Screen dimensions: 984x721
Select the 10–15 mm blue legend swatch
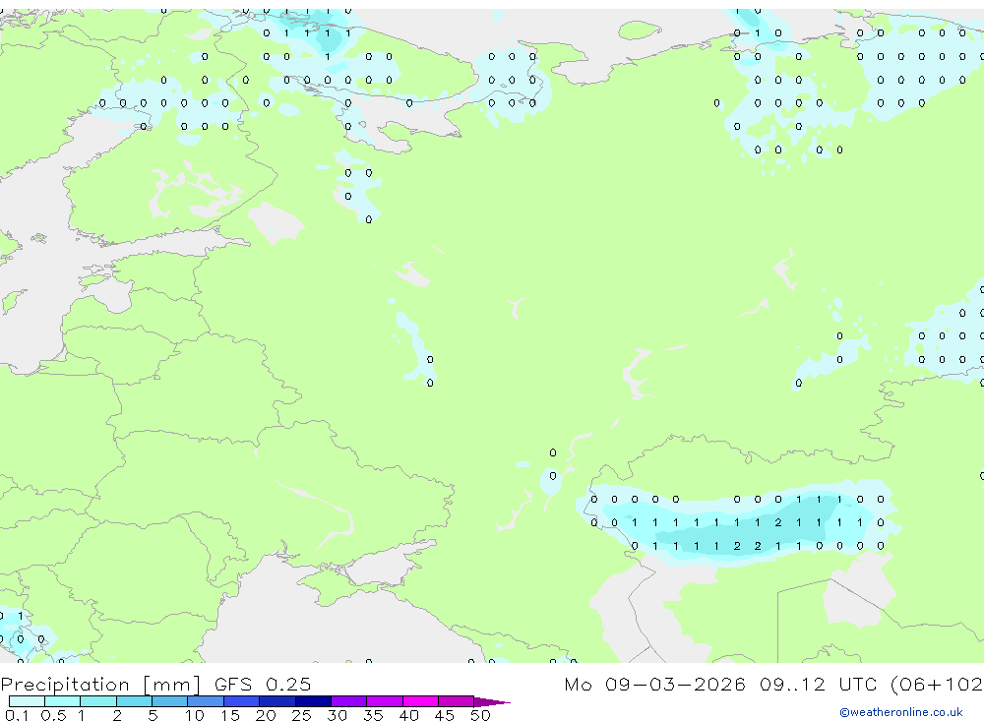206,701
